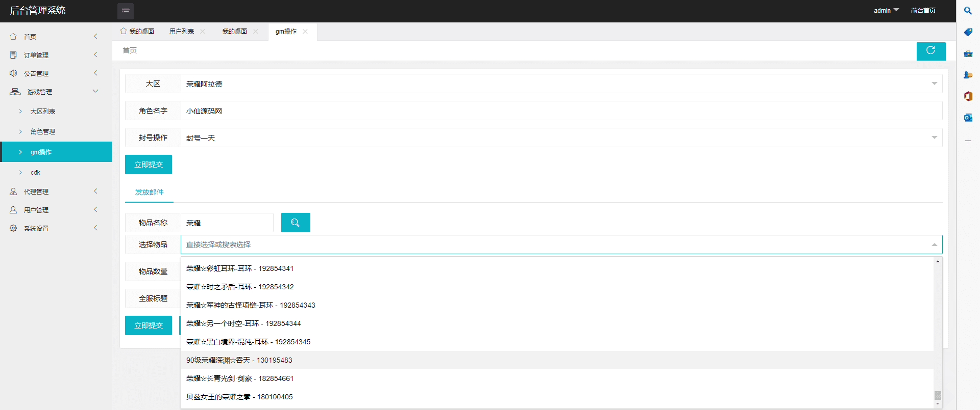The height and width of the screenshot is (410, 980).
Task: Click the 订单管理 order icon
Action: pyautogui.click(x=13, y=55)
